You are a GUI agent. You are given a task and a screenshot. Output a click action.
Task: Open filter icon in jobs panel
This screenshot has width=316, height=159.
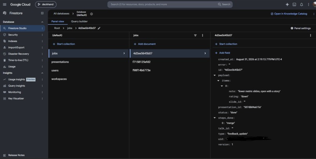coord(195,35)
